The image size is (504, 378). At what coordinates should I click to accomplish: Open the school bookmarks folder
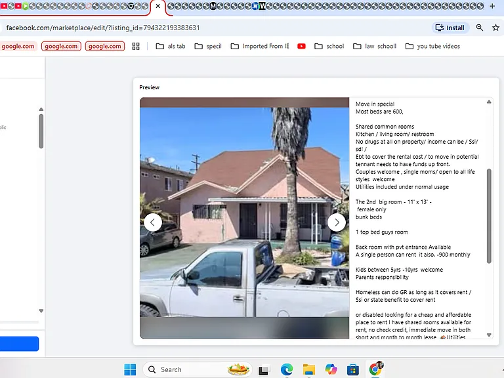coord(329,47)
